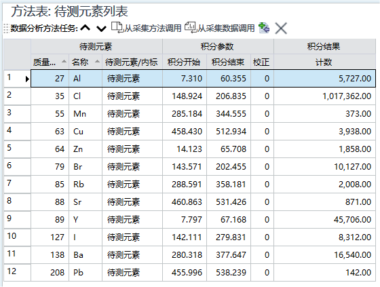Select row header 12 for Pb
The height and width of the screenshot is (287, 380).
[17, 272]
